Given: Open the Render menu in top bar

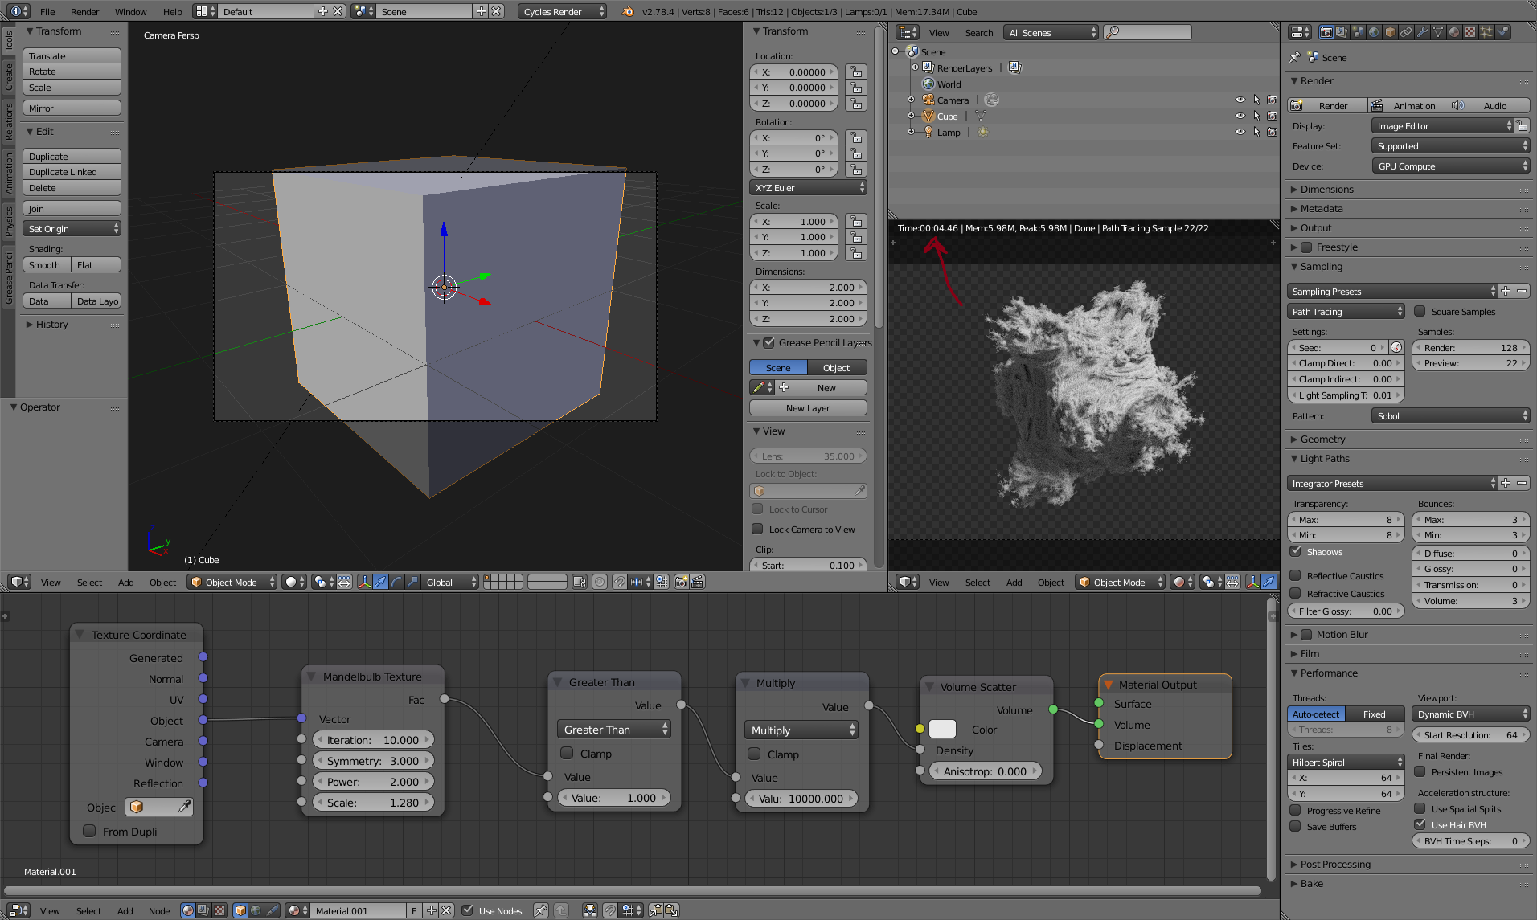Looking at the screenshot, I should pyautogui.click(x=84, y=11).
